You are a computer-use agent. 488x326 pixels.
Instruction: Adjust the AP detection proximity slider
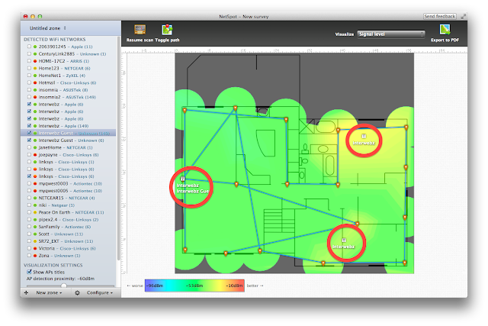[64, 286]
